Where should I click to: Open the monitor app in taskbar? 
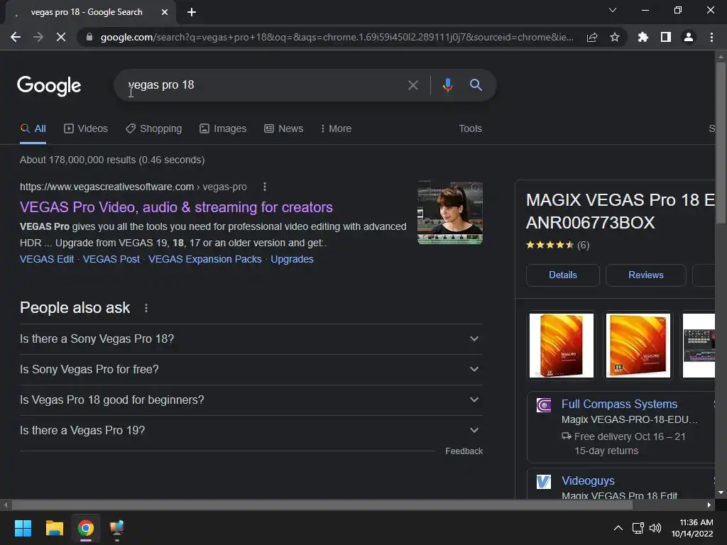click(117, 528)
